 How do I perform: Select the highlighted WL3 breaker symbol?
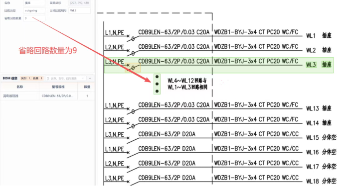pos(133,67)
